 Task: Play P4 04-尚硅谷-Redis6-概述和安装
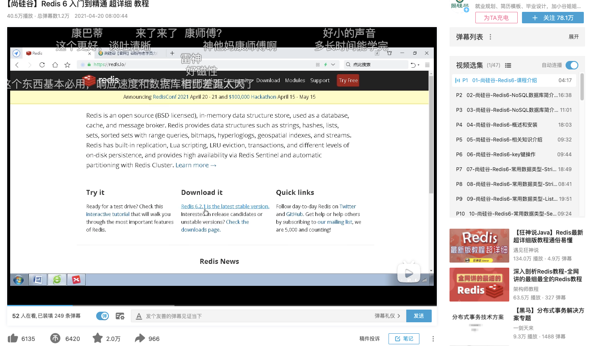(514, 125)
